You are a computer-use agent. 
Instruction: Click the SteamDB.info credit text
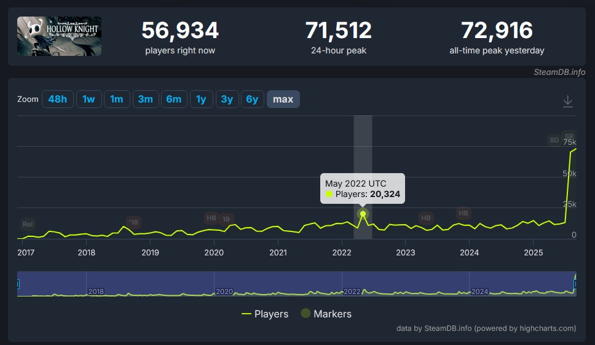(559, 72)
